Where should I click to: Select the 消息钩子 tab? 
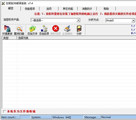(87, 9)
